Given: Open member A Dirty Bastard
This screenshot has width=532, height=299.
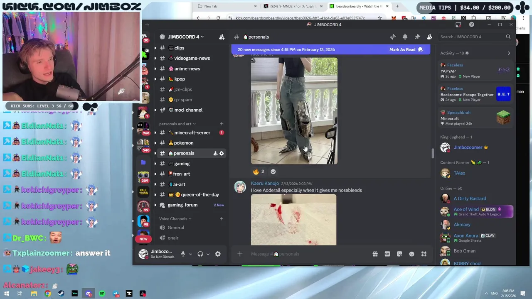Looking at the screenshot, I should [x=470, y=199].
